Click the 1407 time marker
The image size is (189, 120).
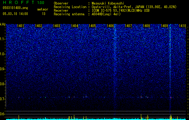129,26
